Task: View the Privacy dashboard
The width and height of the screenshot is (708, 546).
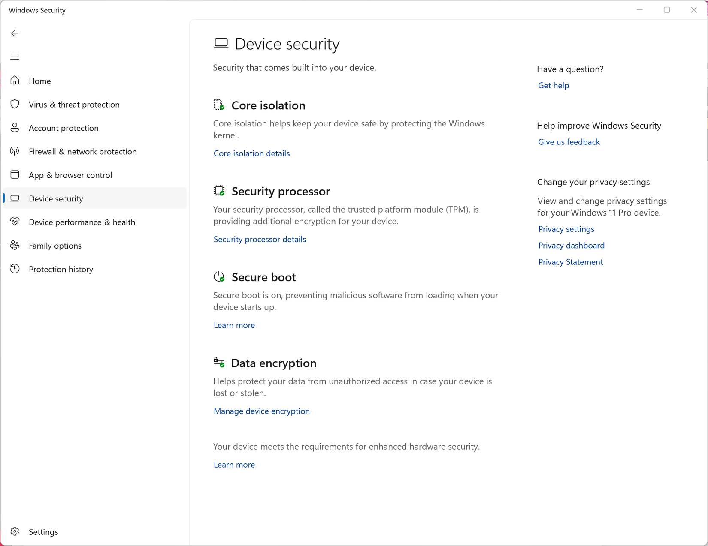Action: click(571, 245)
